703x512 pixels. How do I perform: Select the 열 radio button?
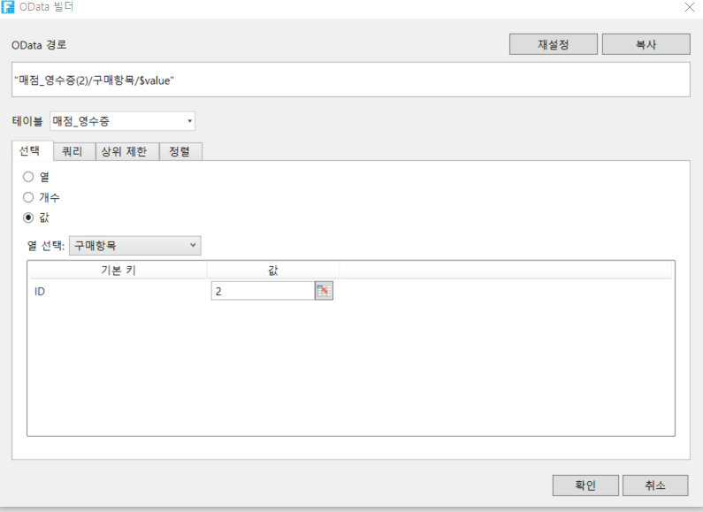click(28, 176)
